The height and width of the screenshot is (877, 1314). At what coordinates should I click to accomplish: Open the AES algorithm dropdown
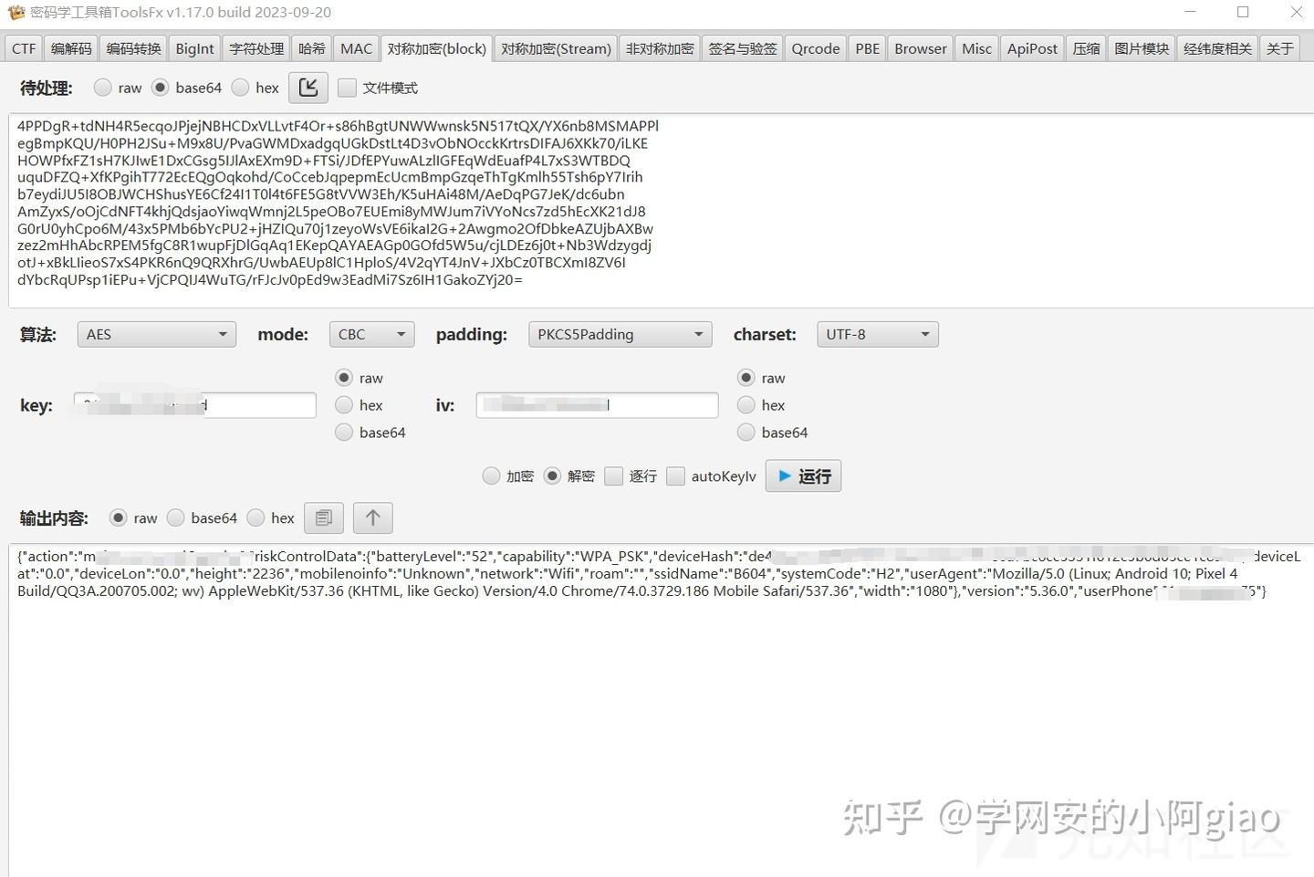(155, 334)
